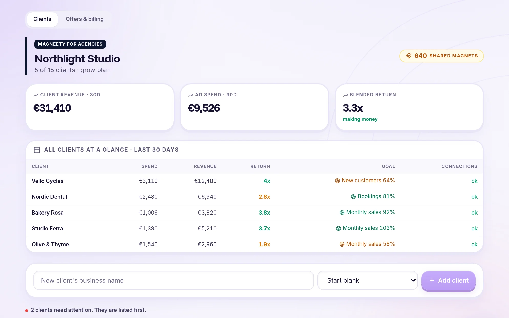Click the Goal column header
This screenshot has width=509, height=318.
pyautogui.click(x=388, y=166)
